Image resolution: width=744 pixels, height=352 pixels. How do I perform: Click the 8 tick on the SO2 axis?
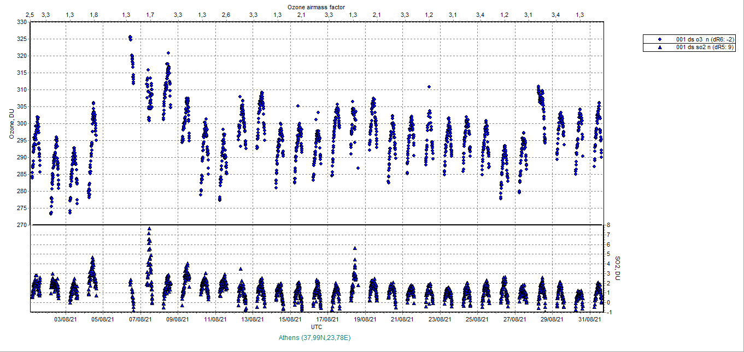(x=608, y=225)
